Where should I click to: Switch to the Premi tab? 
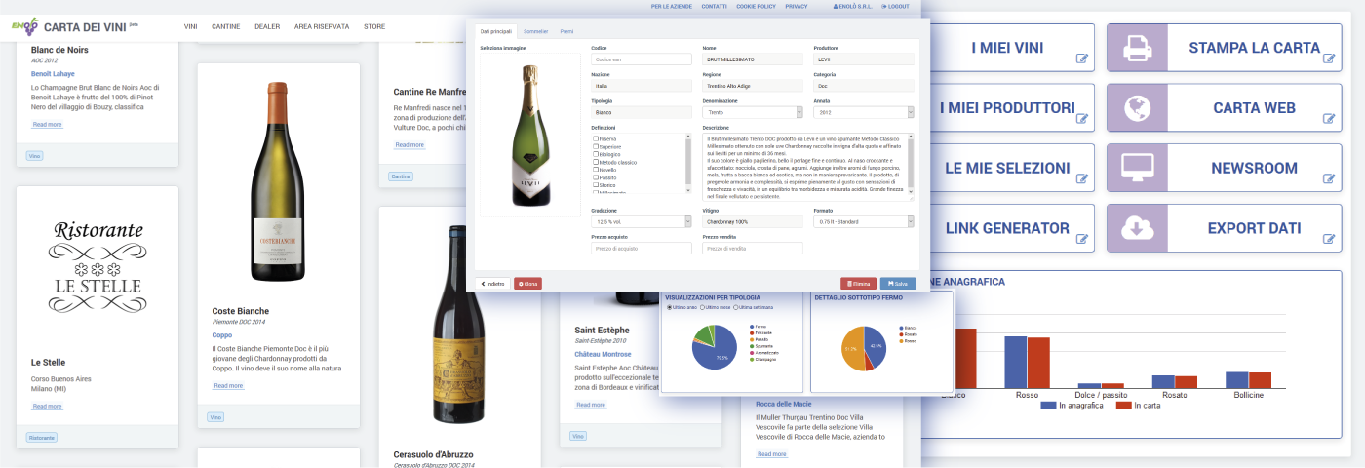point(566,32)
